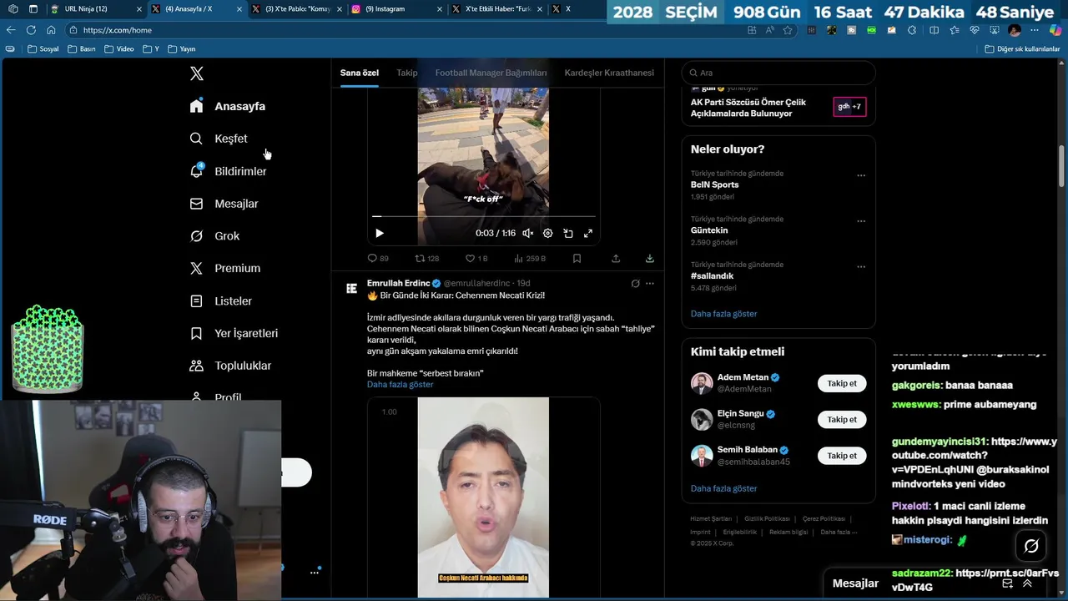Open more options on Emrullah Erdinc post
The width and height of the screenshot is (1068, 601).
[x=650, y=284]
